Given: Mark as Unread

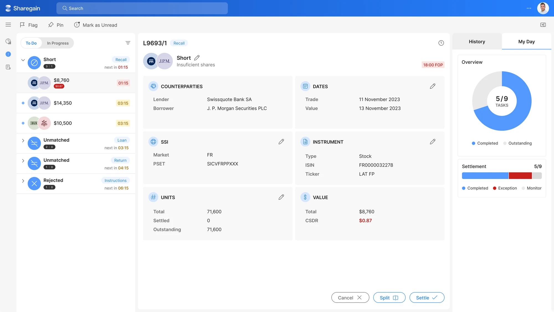Looking at the screenshot, I should [x=96, y=25].
